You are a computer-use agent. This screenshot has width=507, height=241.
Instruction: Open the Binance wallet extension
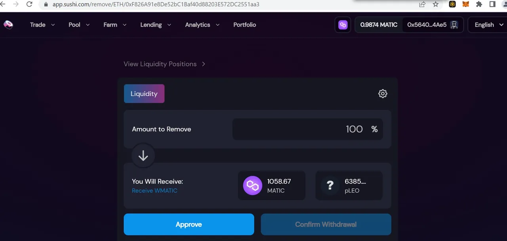tap(452, 4)
